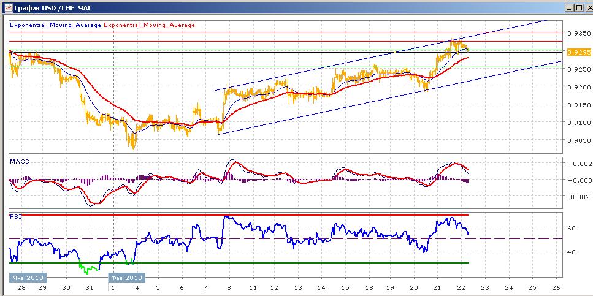Click date 29 on the time axis

tap(42, 287)
